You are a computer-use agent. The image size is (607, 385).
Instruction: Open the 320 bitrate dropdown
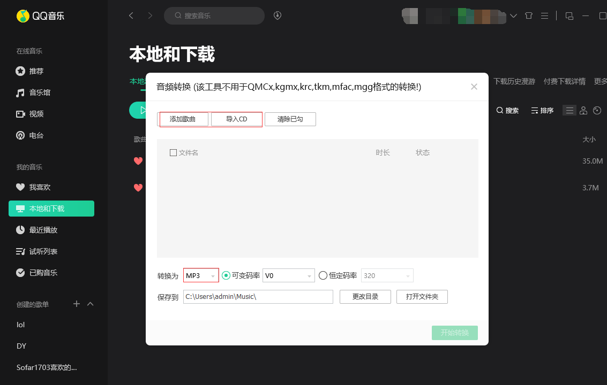coord(387,275)
